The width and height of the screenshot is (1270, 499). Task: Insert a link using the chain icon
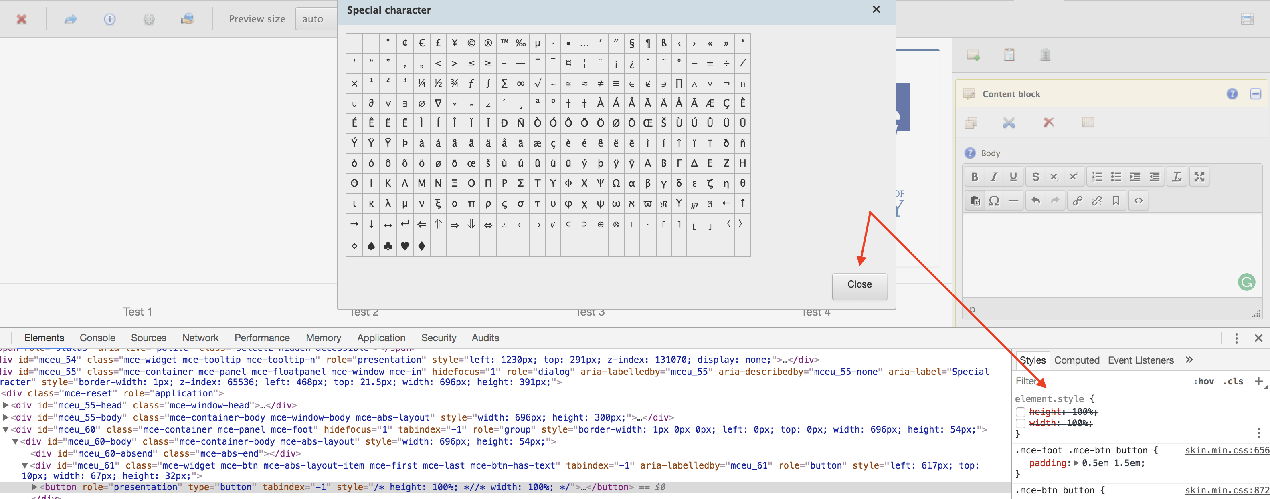(x=1077, y=201)
